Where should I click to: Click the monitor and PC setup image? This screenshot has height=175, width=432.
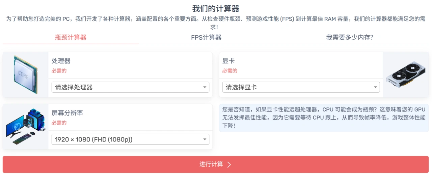point(26,127)
